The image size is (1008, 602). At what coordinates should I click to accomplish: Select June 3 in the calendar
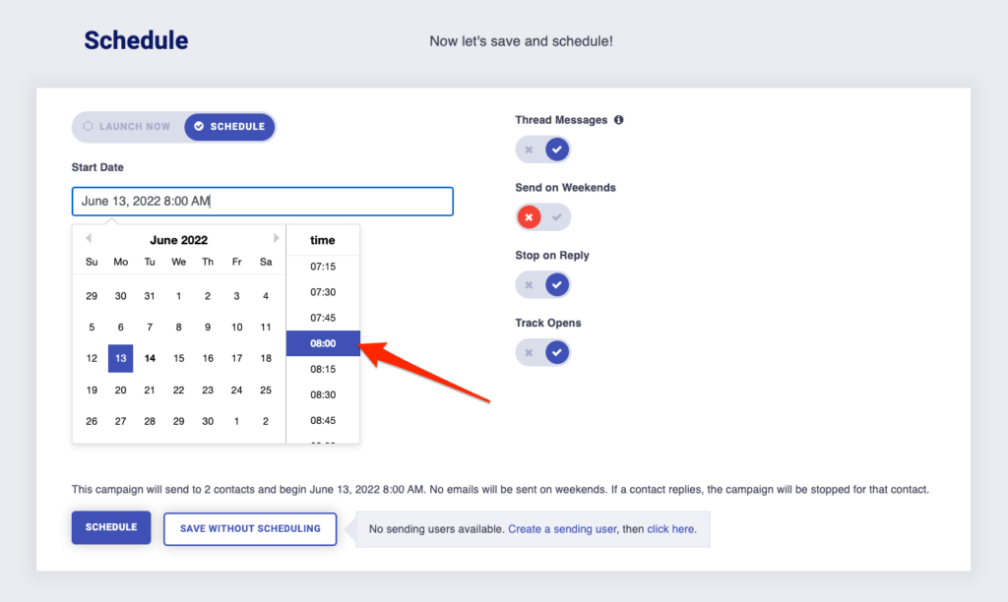[x=236, y=296]
